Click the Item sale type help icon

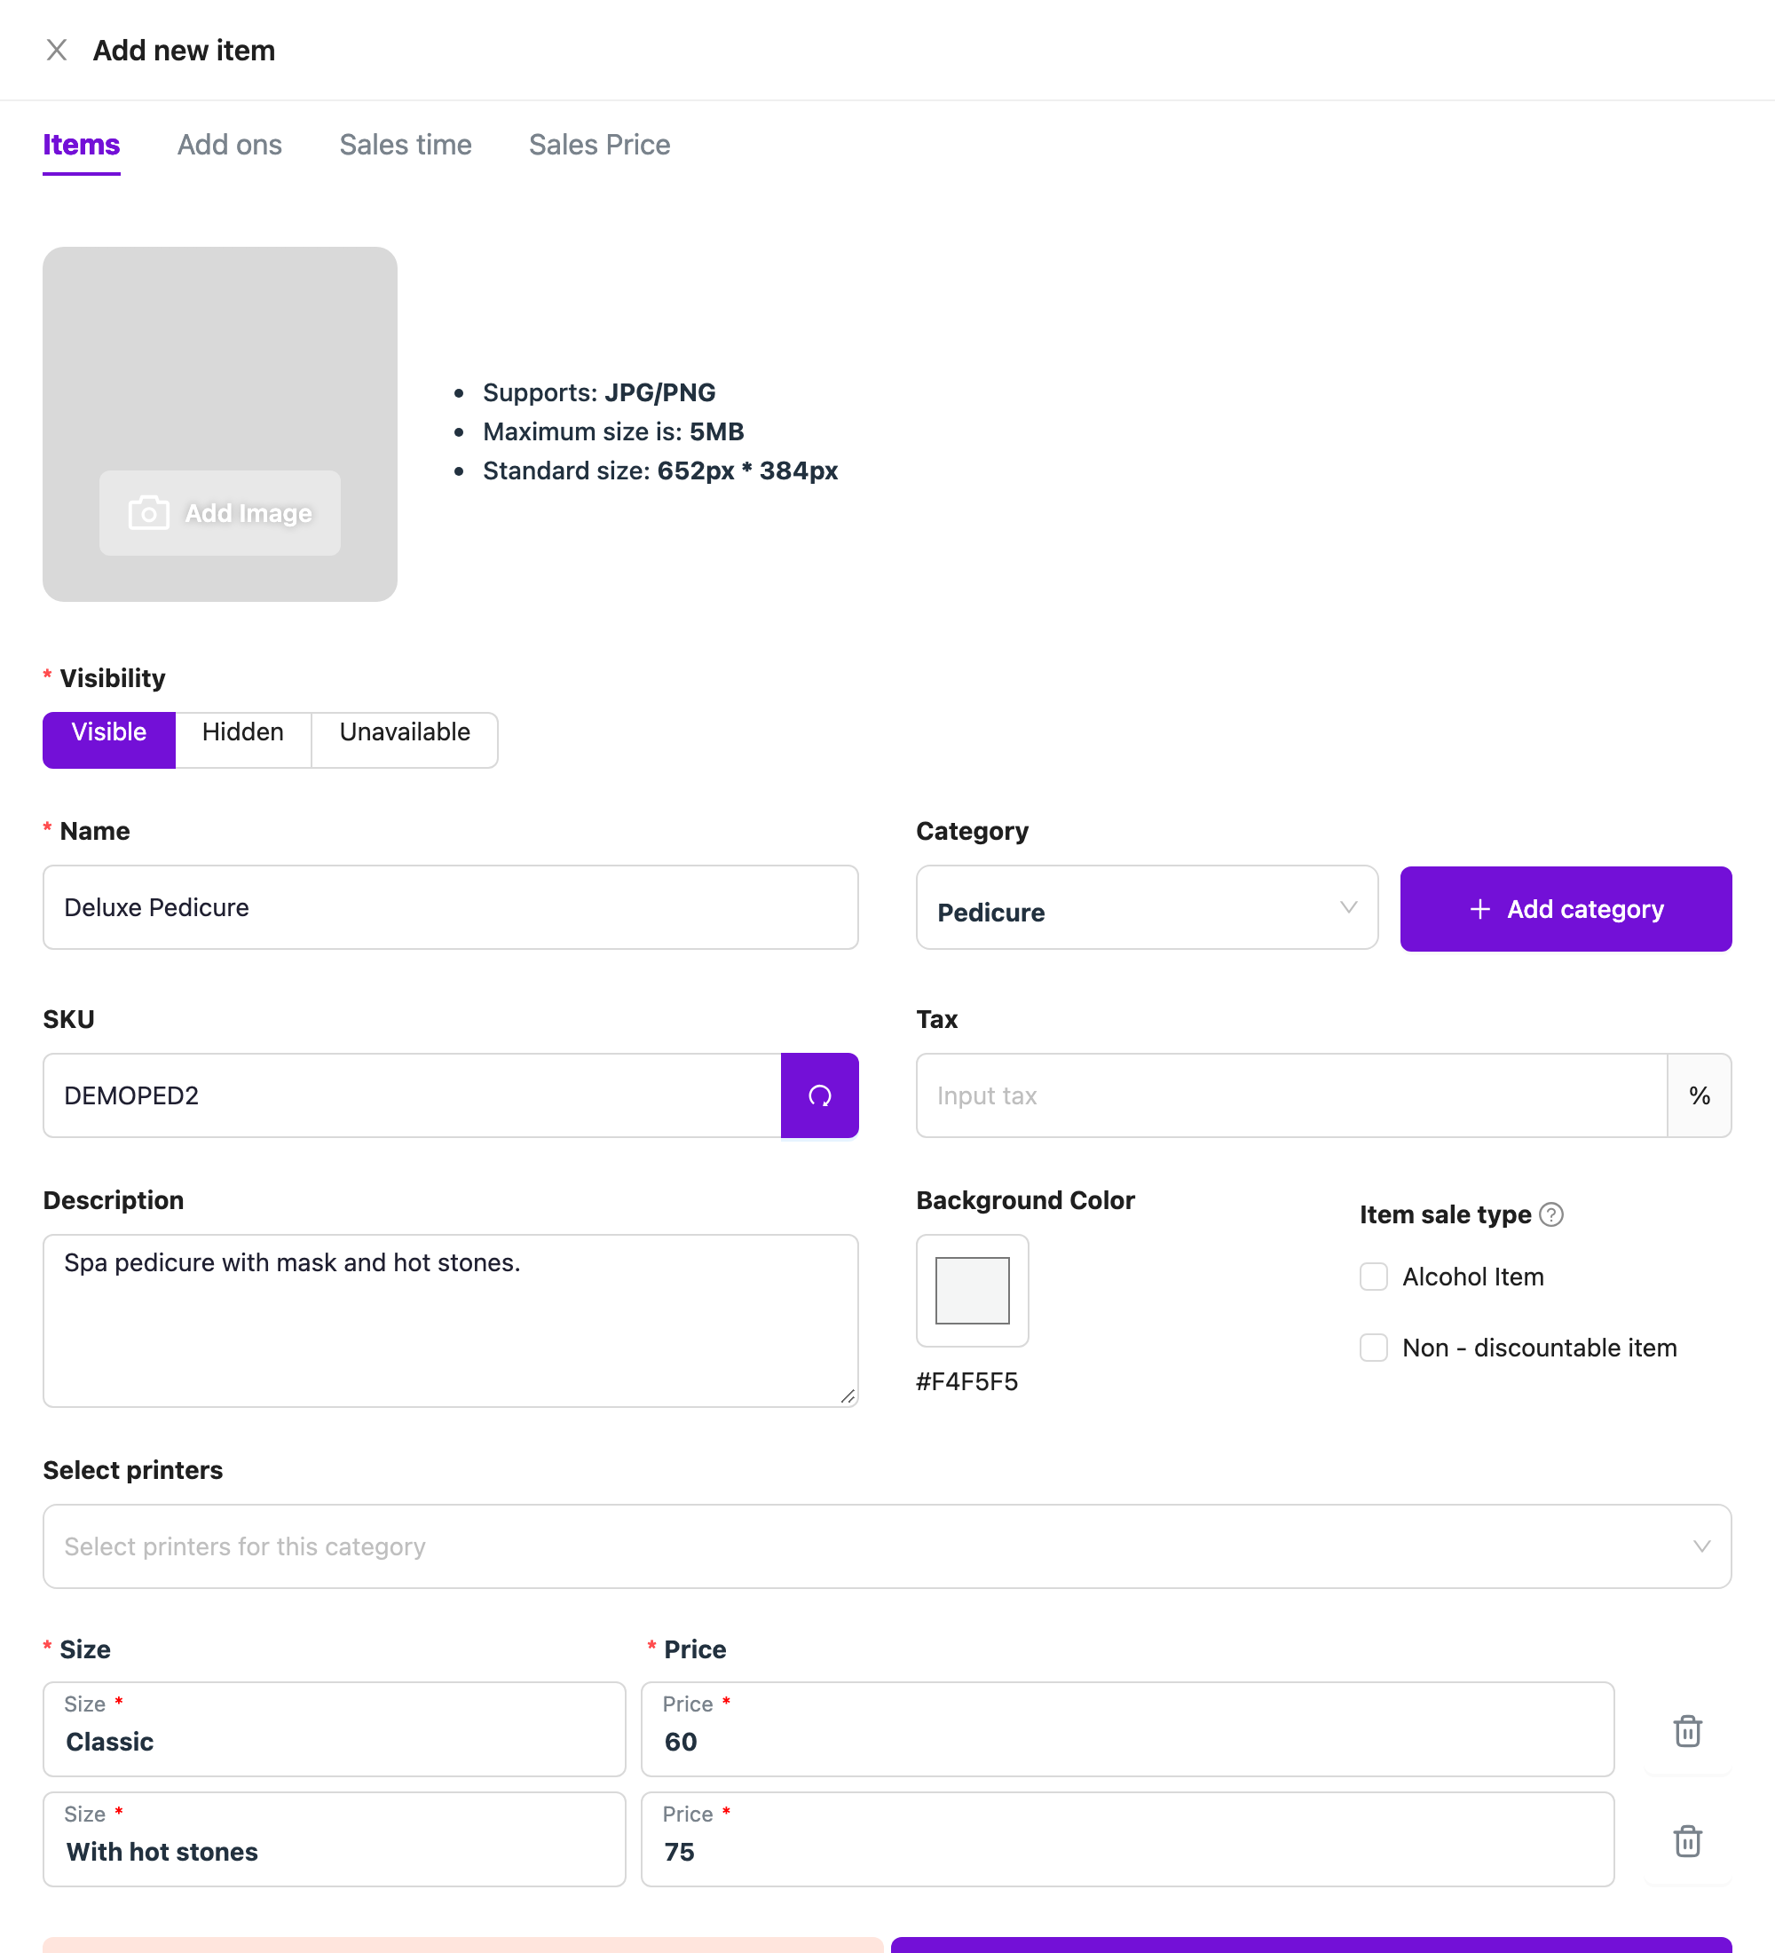(x=1551, y=1214)
